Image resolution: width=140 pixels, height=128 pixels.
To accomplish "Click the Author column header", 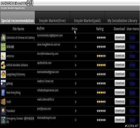I will click(40, 28).
